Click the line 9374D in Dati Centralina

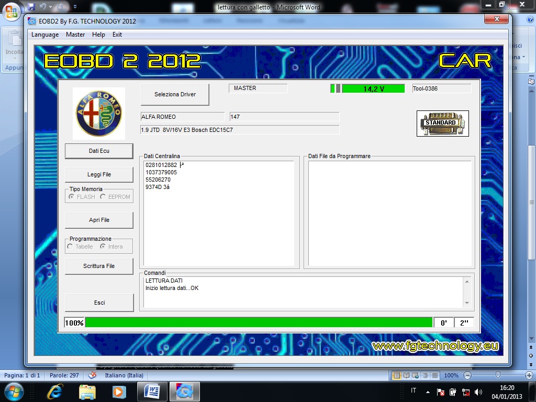pyautogui.click(x=158, y=187)
